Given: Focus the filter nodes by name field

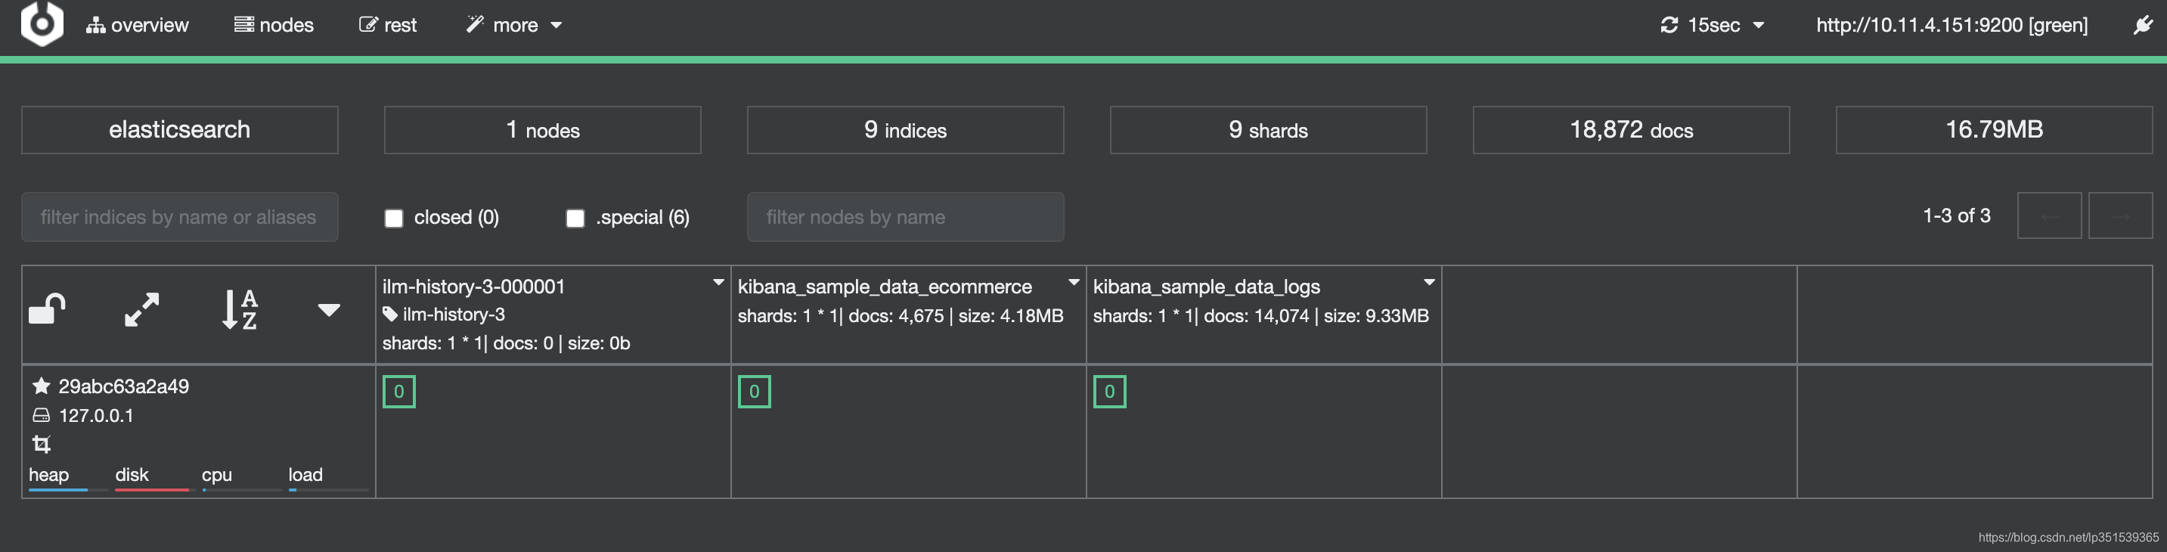Looking at the screenshot, I should (x=905, y=217).
